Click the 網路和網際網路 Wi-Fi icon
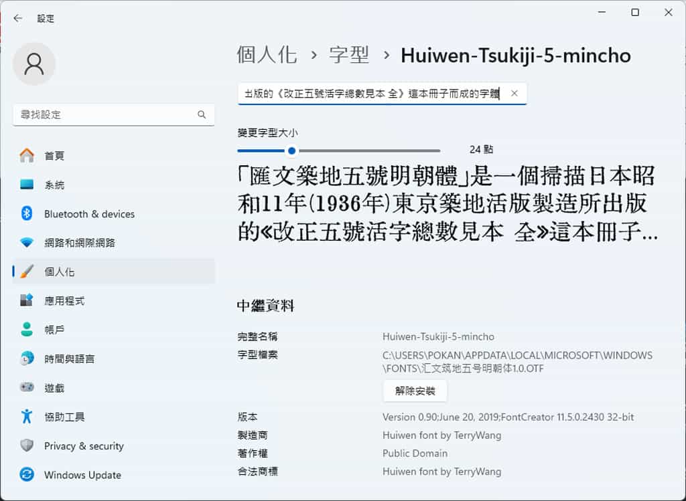This screenshot has height=501, width=686. pyautogui.click(x=27, y=242)
